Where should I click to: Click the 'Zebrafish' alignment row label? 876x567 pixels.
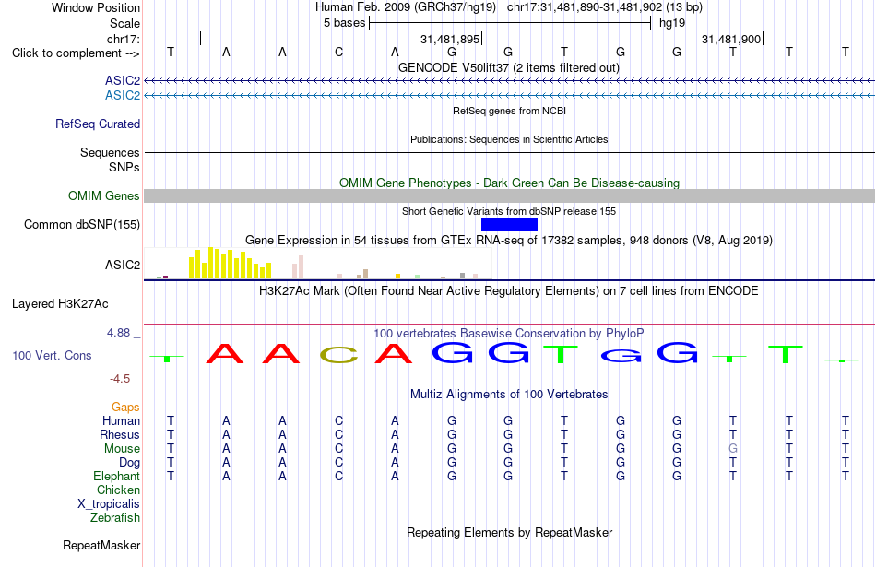pyautogui.click(x=115, y=518)
